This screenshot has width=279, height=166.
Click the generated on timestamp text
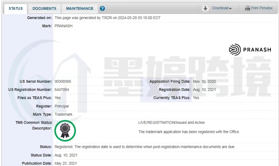tap(107, 18)
